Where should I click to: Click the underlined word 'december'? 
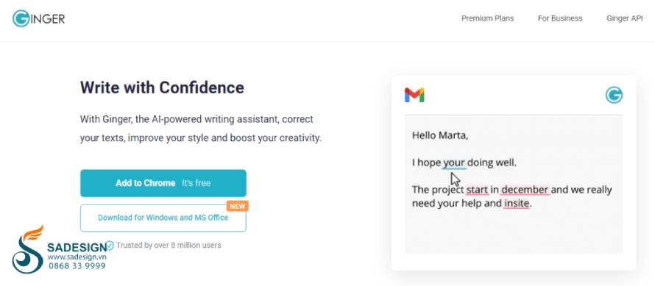525,190
